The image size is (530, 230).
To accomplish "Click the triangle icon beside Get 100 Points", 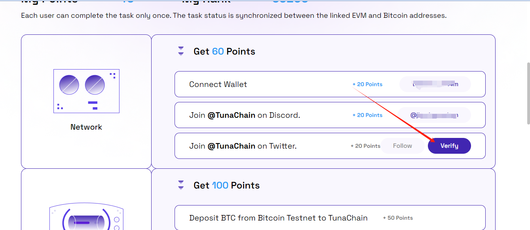I will [x=181, y=185].
